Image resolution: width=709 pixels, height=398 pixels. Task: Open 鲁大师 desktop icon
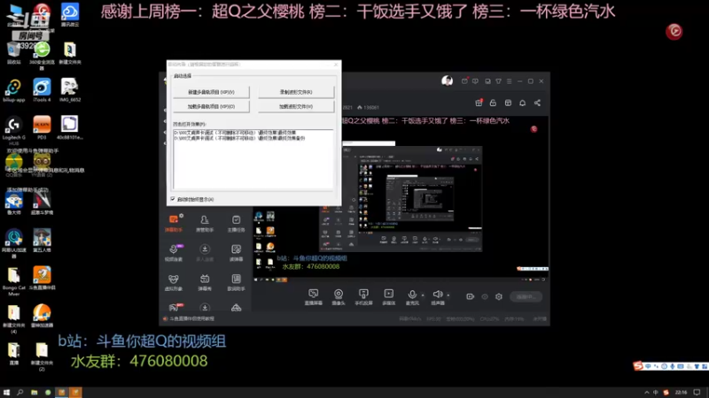coord(14,203)
